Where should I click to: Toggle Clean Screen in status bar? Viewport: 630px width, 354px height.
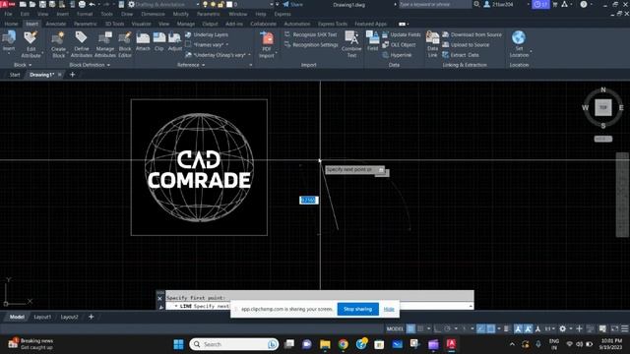[614, 328]
